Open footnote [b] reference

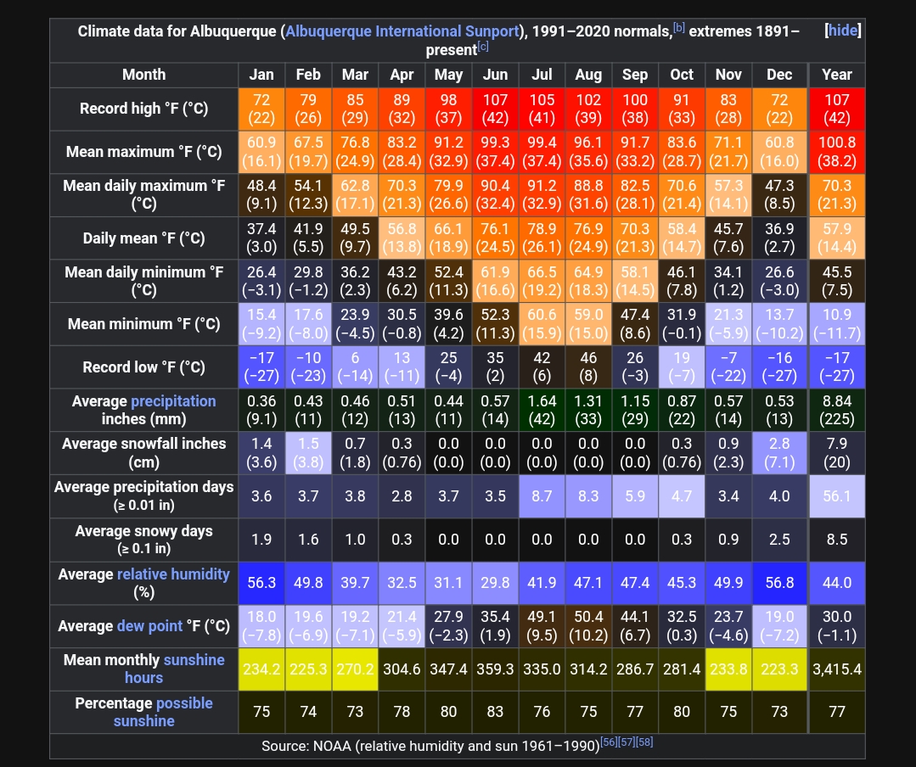click(x=679, y=27)
